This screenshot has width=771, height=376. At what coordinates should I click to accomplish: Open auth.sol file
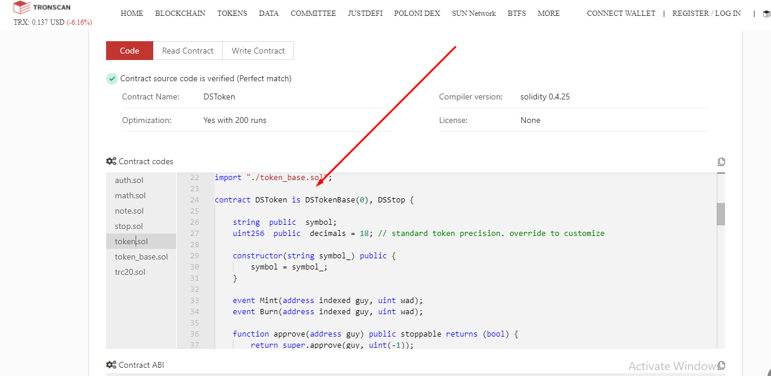point(141,180)
